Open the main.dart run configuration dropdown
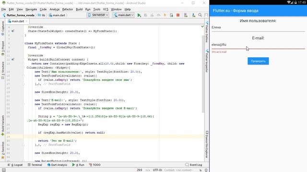The image size is (307, 172). point(124,15)
